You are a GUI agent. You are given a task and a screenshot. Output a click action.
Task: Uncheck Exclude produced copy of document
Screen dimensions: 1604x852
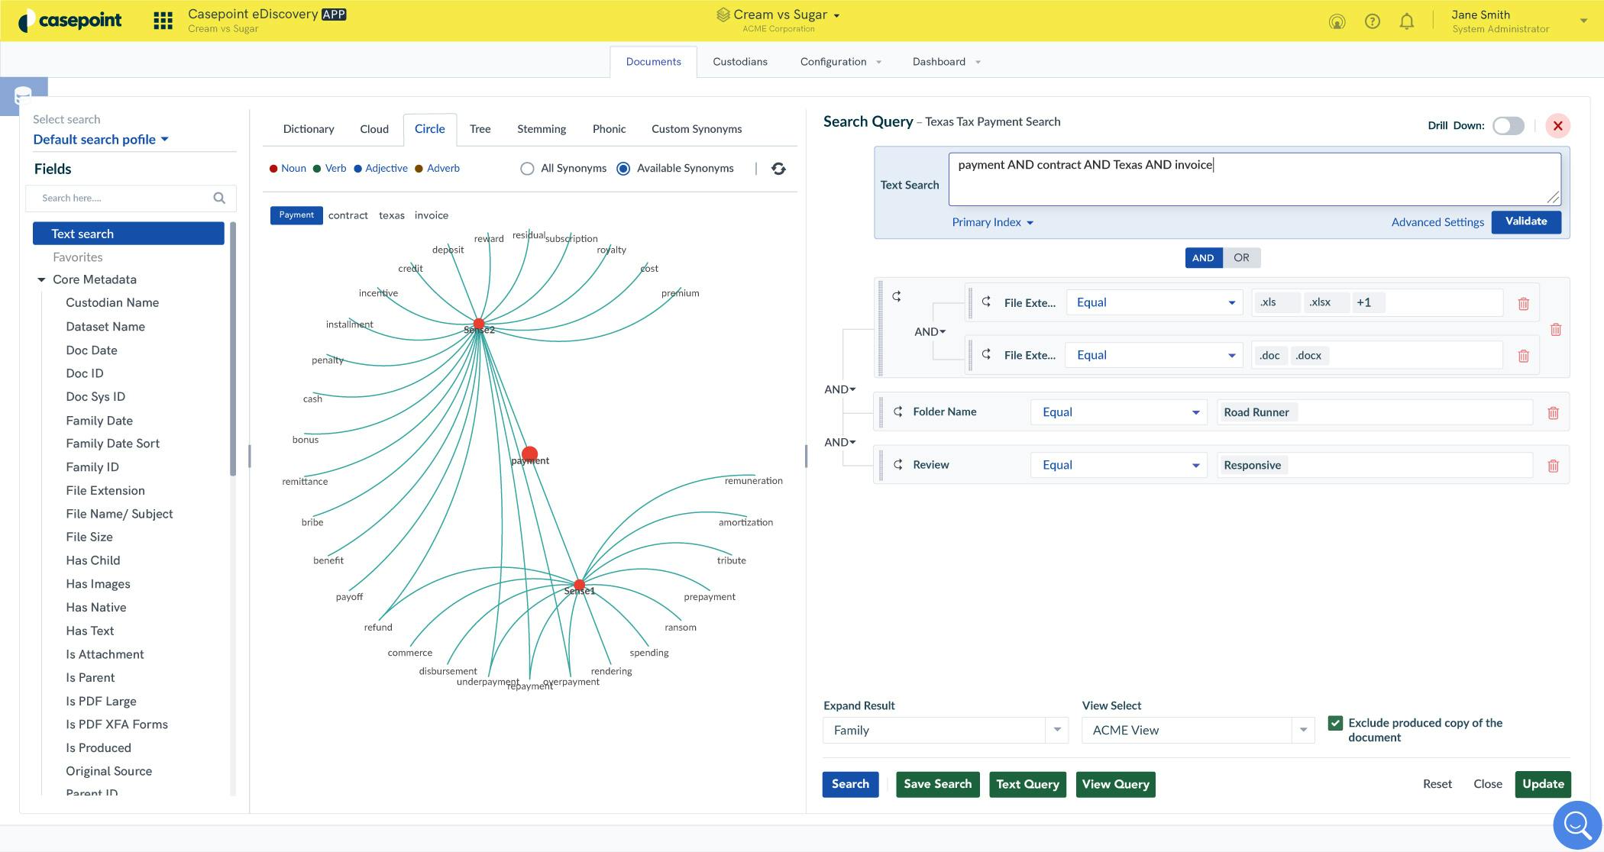[x=1335, y=723]
